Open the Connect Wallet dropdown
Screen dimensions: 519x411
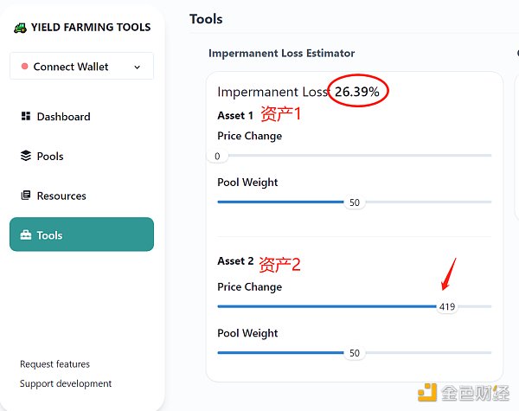[81, 67]
